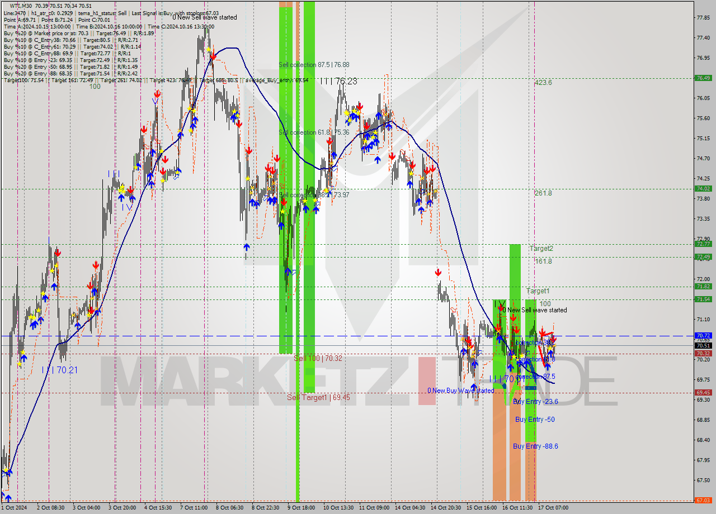Click the green 71.82 price tag
This screenshot has height=514, width=716.
click(x=703, y=287)
